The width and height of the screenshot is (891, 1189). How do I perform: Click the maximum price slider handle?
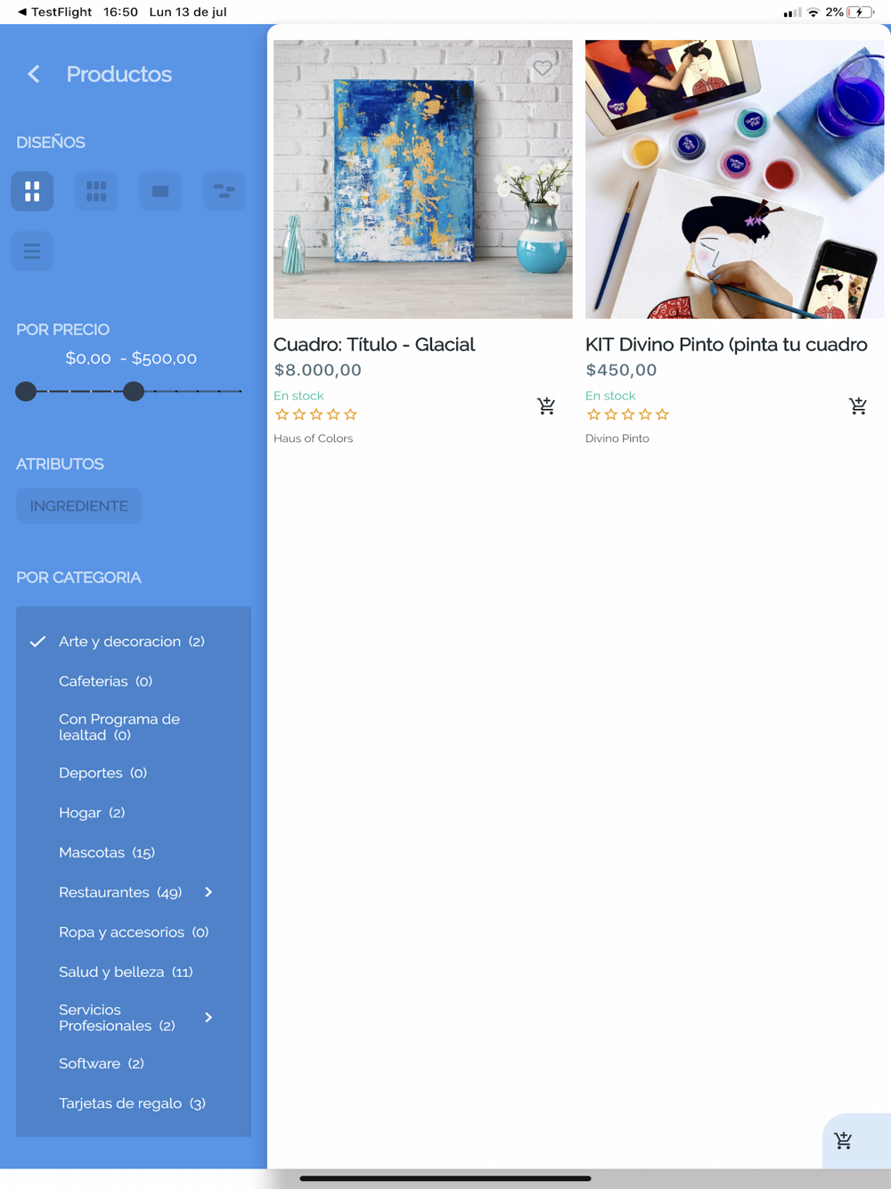(134, 391)
